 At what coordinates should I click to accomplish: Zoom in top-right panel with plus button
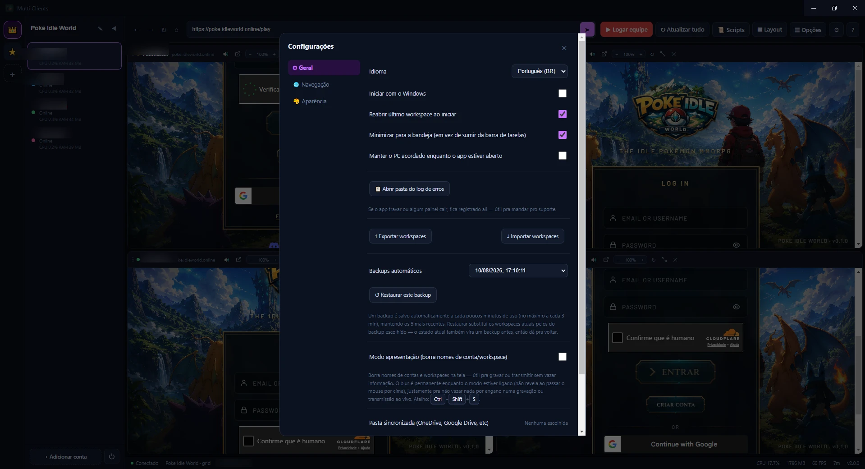click(x=641, y=54)
